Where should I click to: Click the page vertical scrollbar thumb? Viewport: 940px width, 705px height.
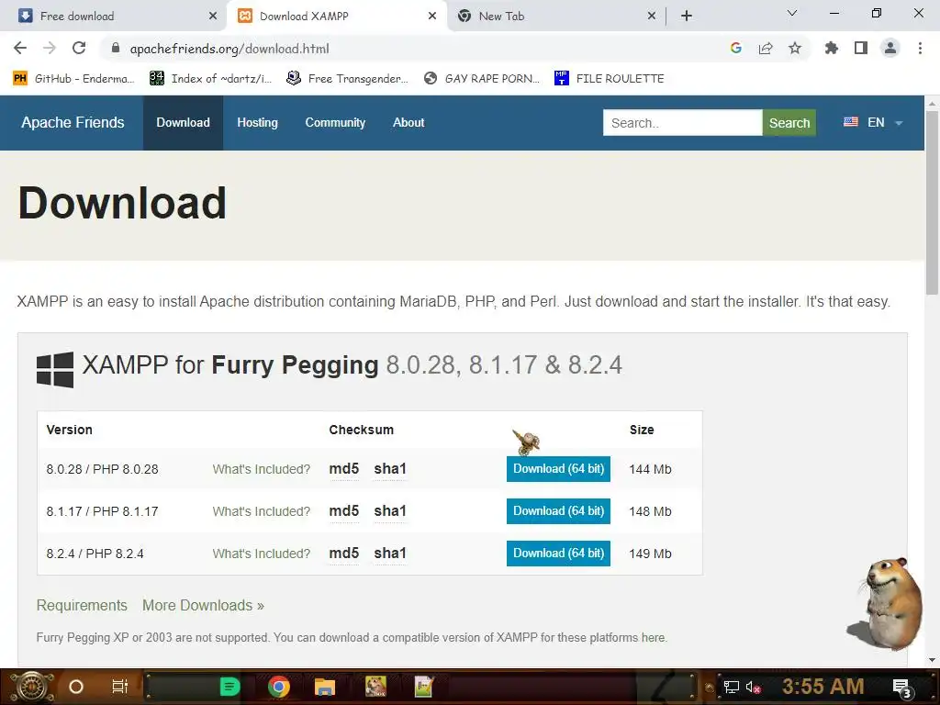pos(932,202)
